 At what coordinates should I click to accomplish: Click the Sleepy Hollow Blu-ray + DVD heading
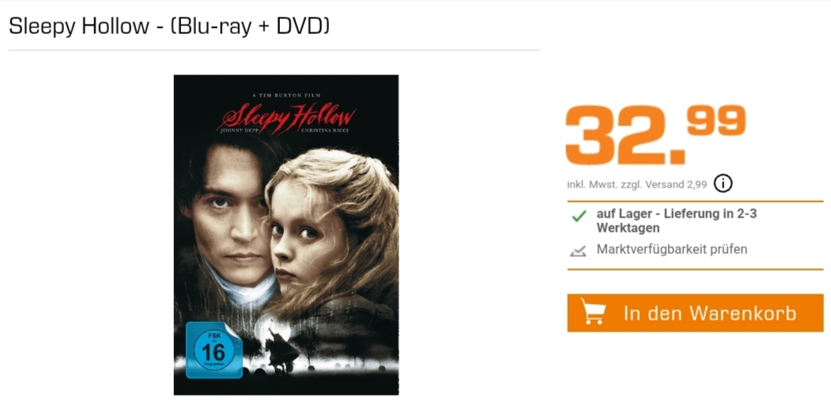169,26
